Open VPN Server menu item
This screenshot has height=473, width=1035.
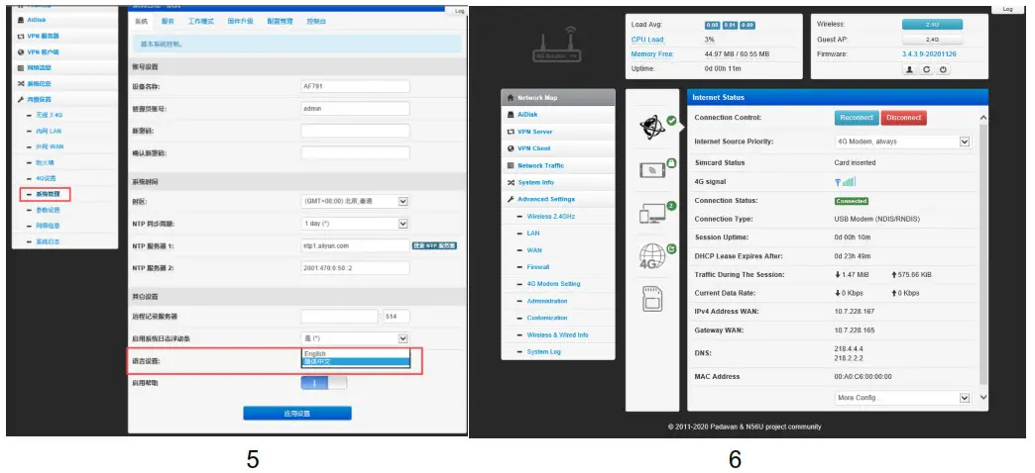(x=558, y=132)
